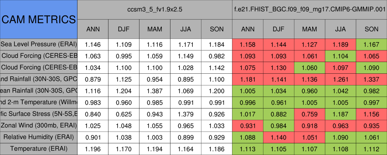Open the Zonal Wind (300mb, ERAI) row
This screenshot has width=387, height=155.
pos(39,125)
